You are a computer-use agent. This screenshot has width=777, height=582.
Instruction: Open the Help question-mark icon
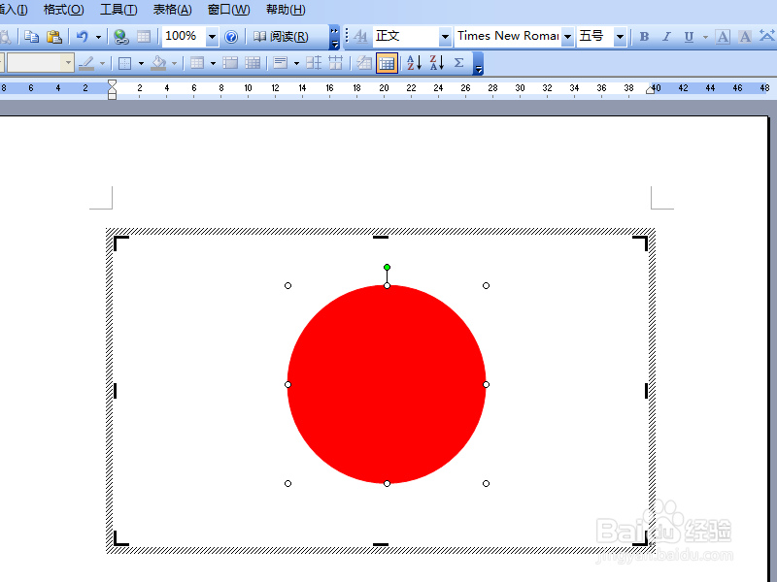pyautogui.click(x=231, y=34)
